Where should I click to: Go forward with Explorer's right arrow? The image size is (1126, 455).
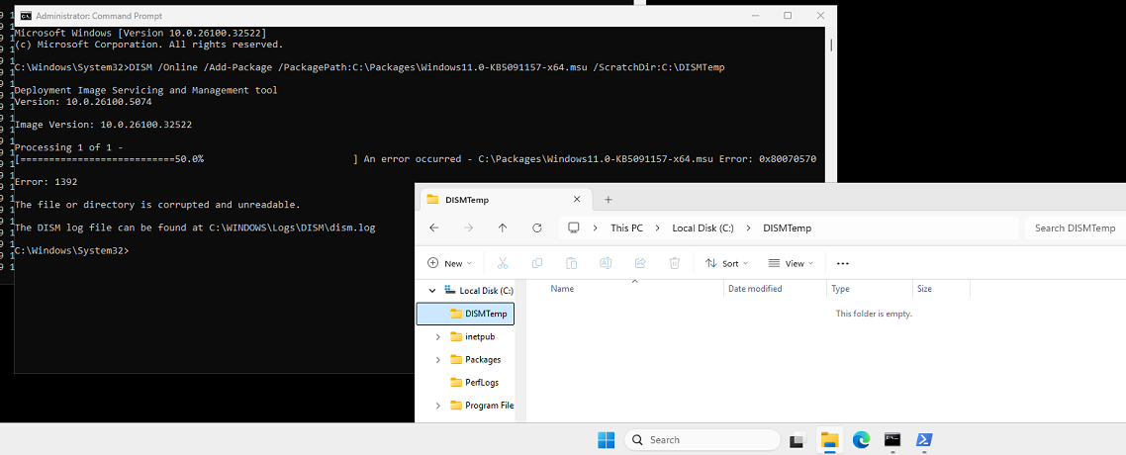468,228
